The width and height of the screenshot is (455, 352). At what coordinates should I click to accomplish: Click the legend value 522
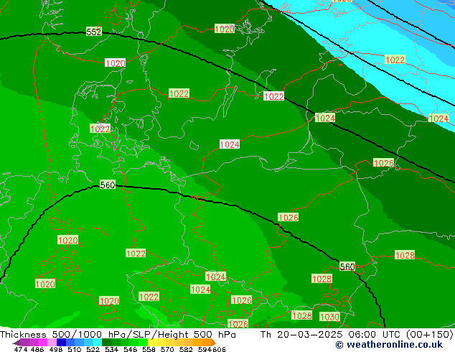click(93, 349)
